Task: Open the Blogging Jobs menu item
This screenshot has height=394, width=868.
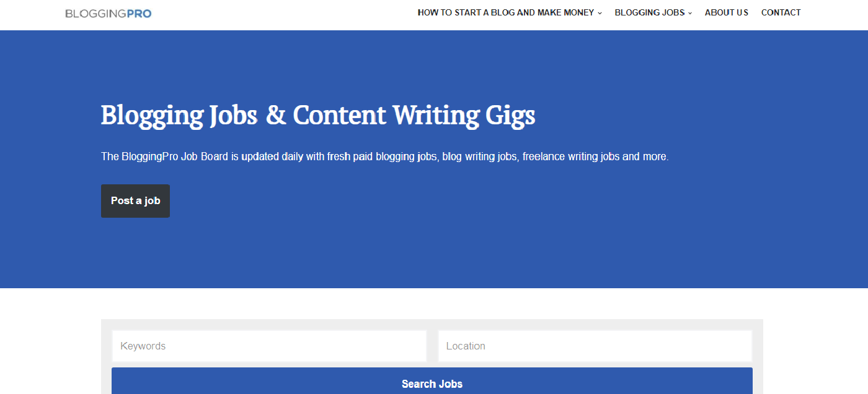Action: (x=650, y=12)
